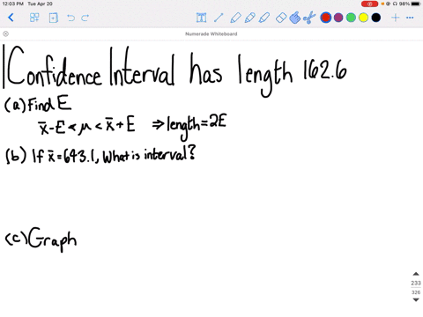Select the highlighter tool
423x317 pixels.
(264, 18)
